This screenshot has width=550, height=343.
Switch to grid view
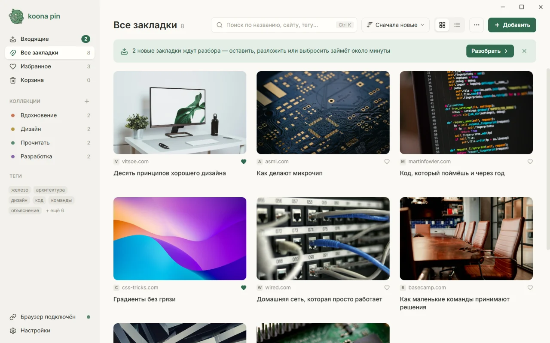coord(442,25)
